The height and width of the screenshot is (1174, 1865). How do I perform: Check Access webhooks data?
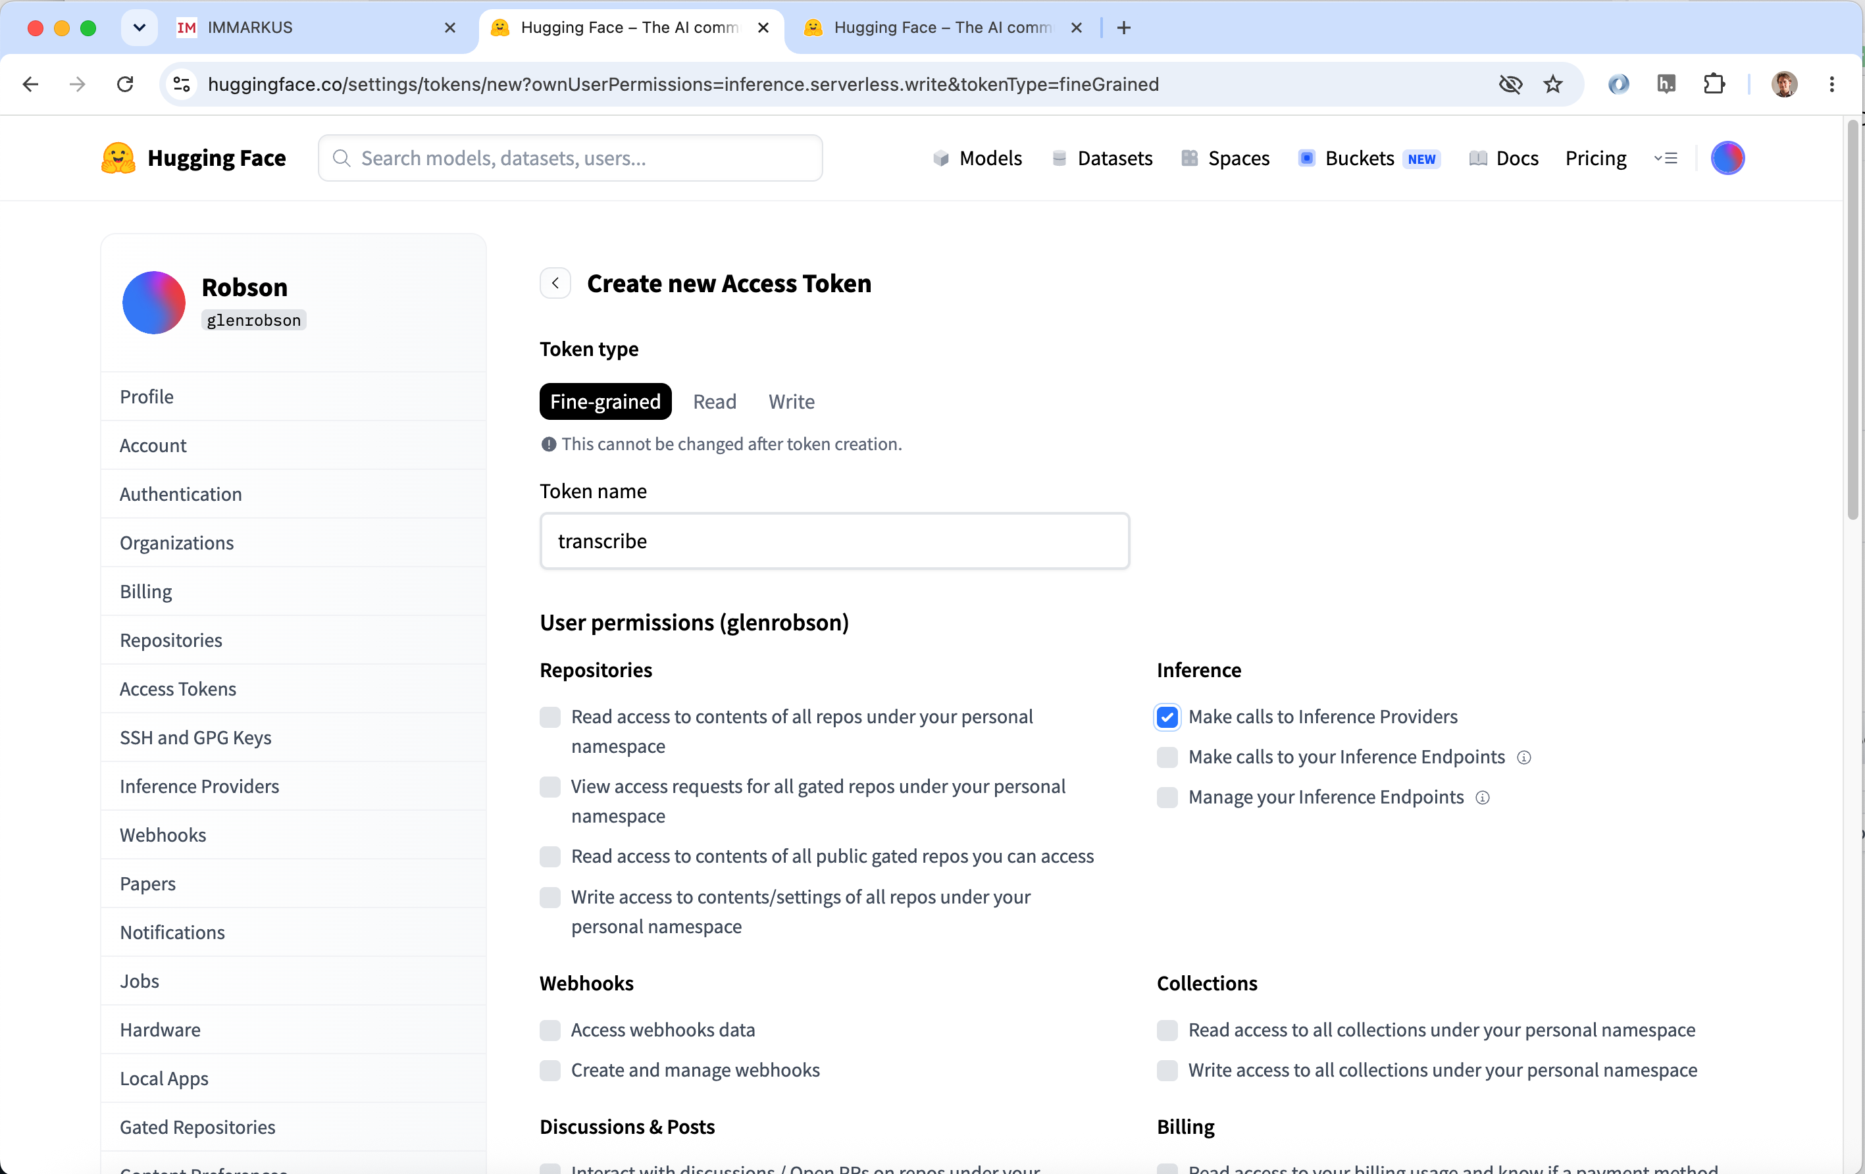tap(550, 1030)
